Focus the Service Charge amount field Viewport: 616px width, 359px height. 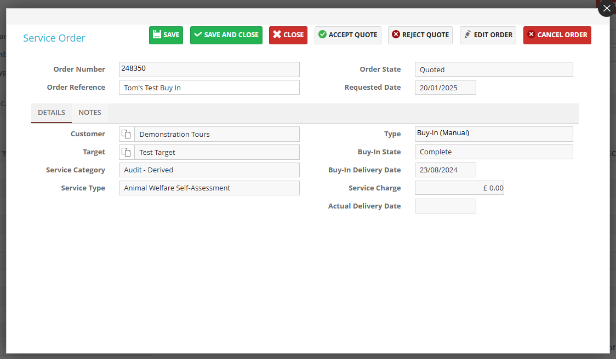459,188
